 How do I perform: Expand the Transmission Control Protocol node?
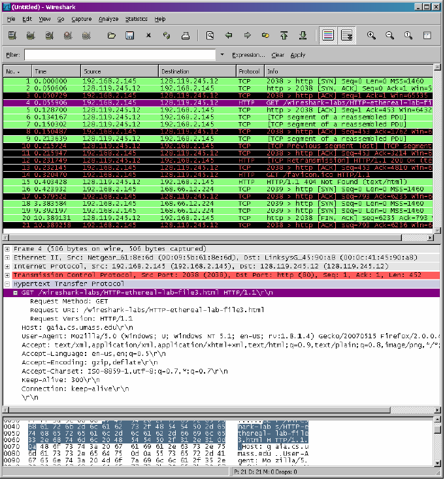click(7, 275)
